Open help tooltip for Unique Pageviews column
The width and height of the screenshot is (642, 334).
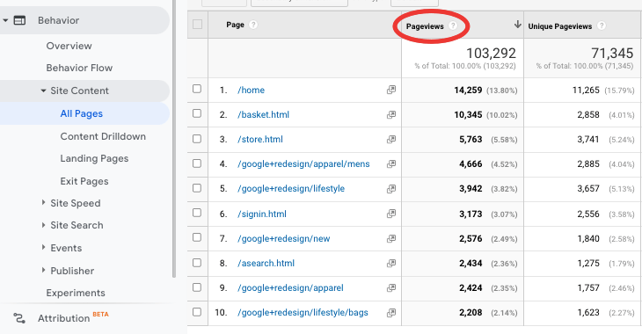click(601, 25)
